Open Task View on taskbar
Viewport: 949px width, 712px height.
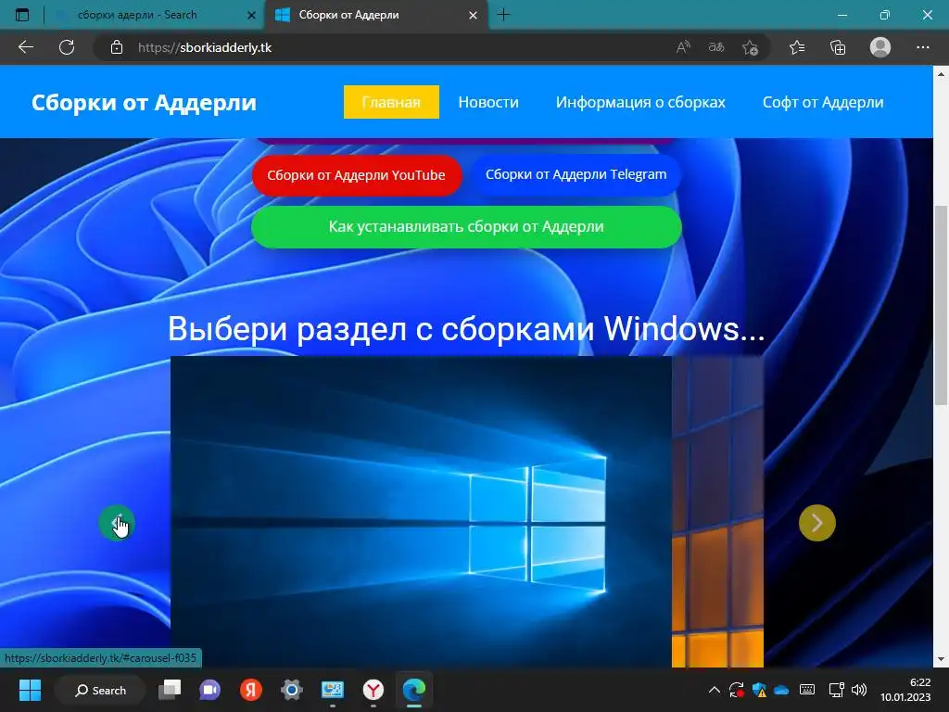(x=171, y=690)
